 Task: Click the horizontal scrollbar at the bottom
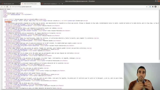point(62,89)
